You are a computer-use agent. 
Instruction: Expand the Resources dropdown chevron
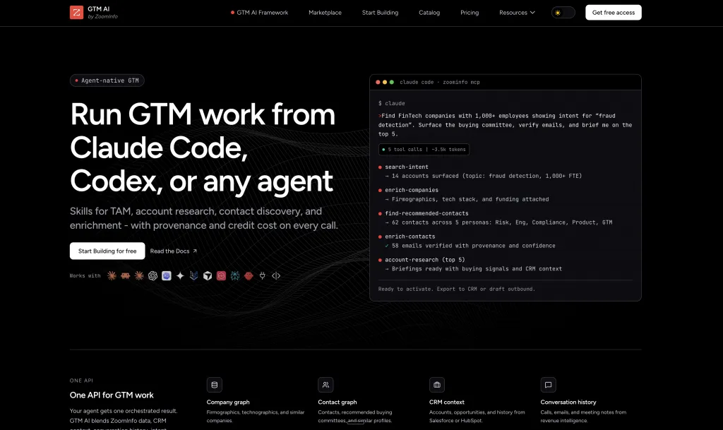[x=532, y=13]
